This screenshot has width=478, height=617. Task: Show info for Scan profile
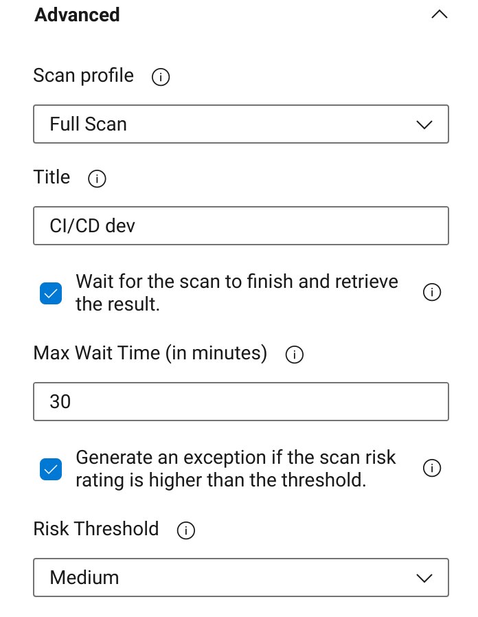160,78
